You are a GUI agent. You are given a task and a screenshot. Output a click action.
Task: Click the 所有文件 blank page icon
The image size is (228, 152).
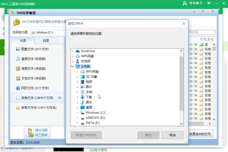coord(18,98)
